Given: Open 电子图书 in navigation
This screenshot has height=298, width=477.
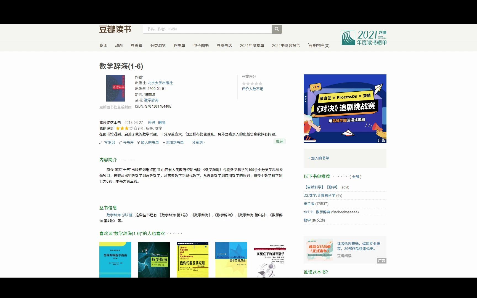Looking at the screenshot, I should (201, 46).
